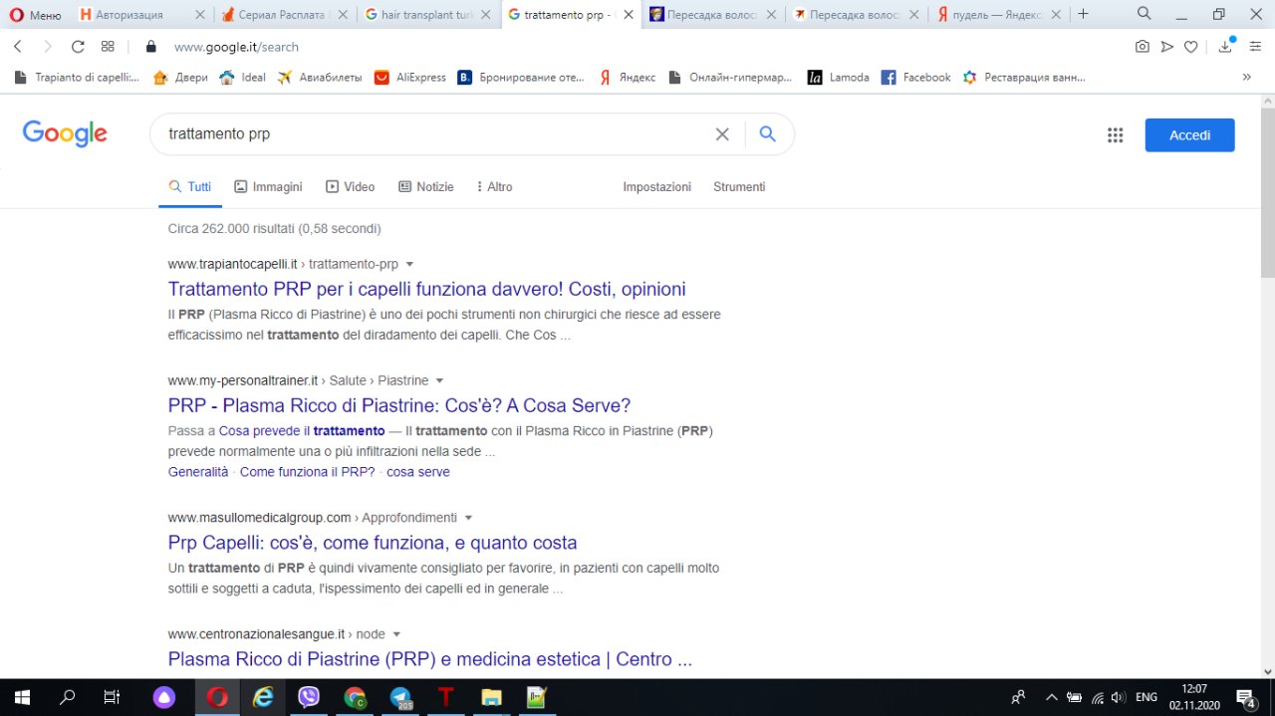The width and height of the screenshot is (1275, 716).
Task: Open the Ideal bookmark
Action: point(242,77)
